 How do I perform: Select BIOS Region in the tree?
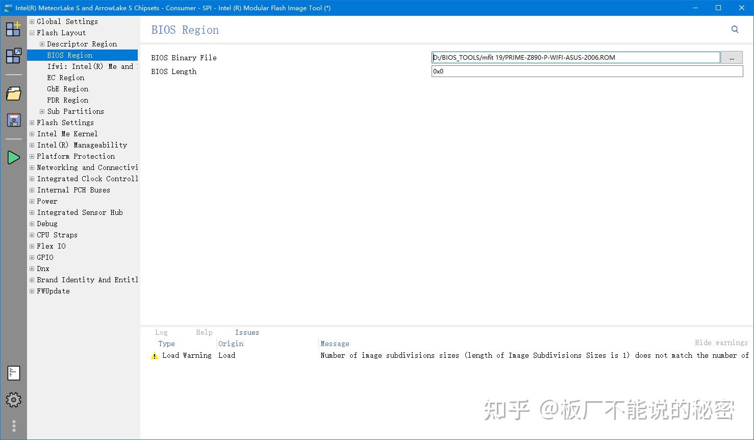tap(70, 55)
